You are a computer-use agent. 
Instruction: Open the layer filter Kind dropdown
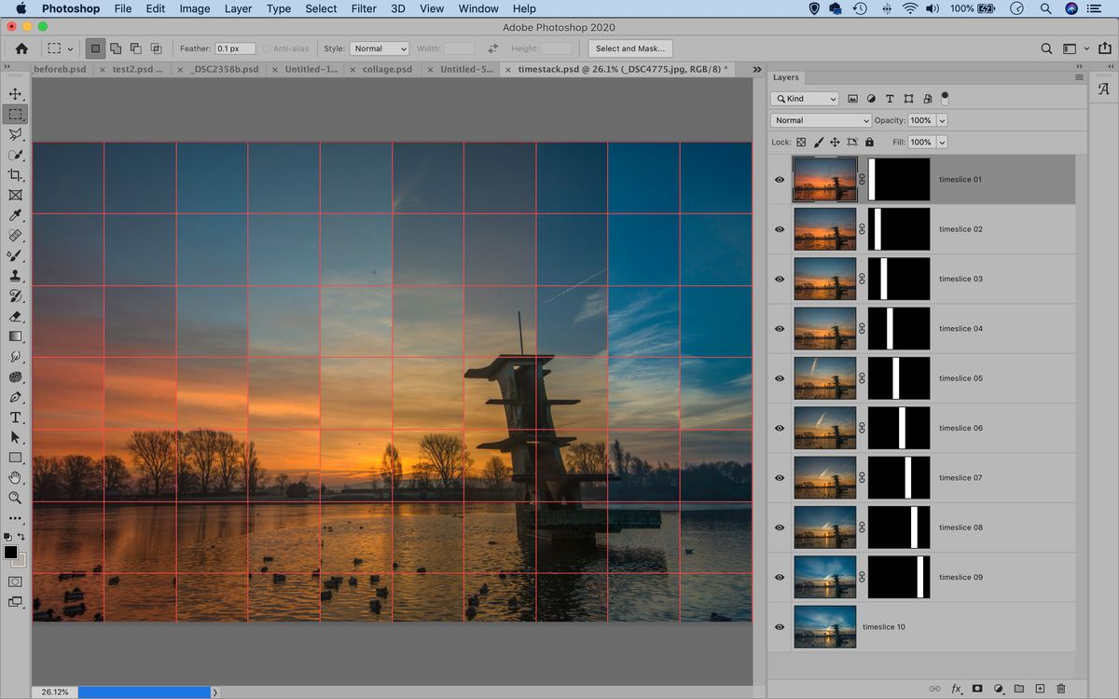(x=804, y=98)
